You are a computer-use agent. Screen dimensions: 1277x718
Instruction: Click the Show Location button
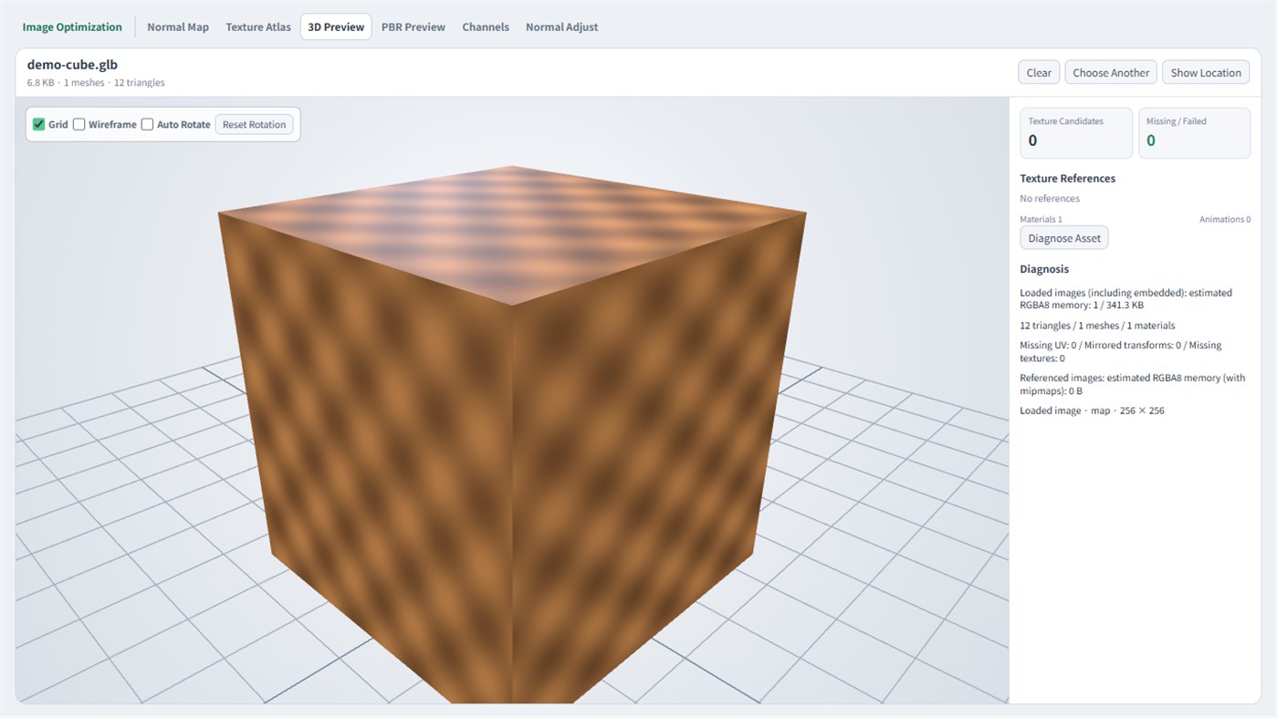(1206, 73)
